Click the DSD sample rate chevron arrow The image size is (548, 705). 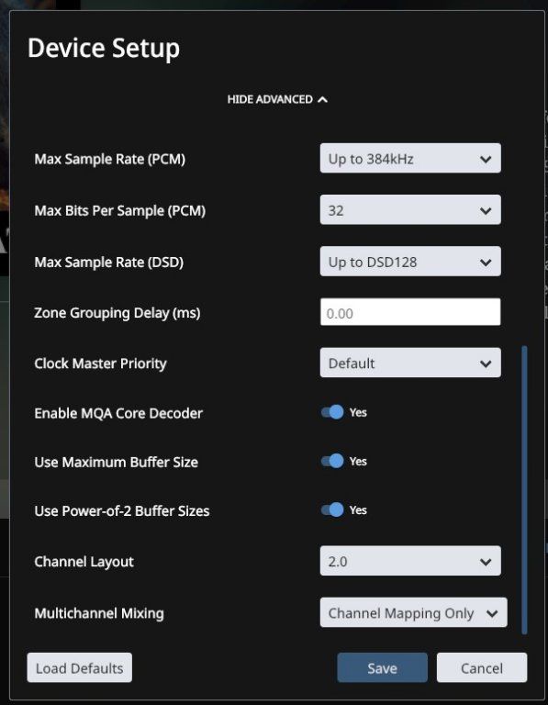tap(486, 263)
